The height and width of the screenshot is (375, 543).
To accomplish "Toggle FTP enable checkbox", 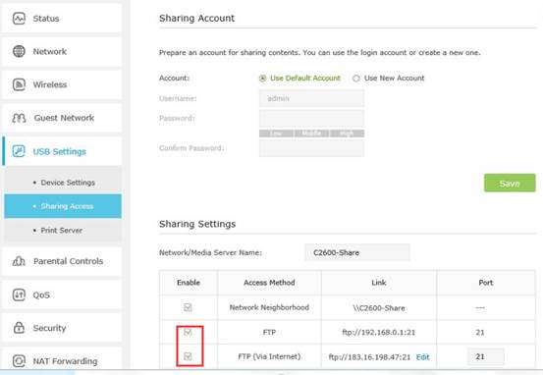I will tap(188, 333).
